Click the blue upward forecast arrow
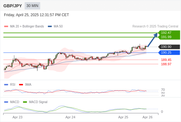Viewport: 181px width, 122px height. point(152,40)
